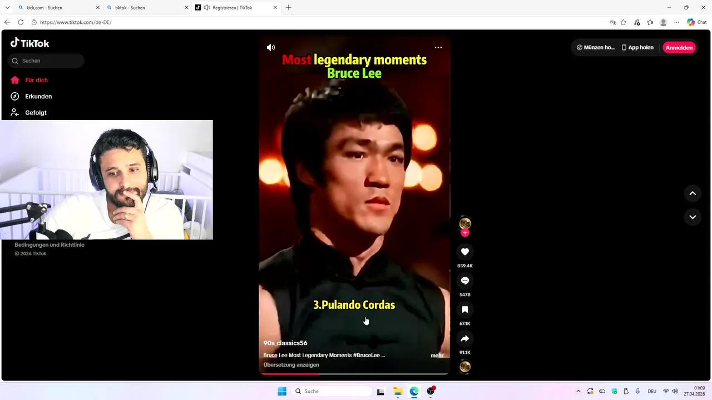Click the Edge taskbar icon
712x400 pixels.
point(414,391)
